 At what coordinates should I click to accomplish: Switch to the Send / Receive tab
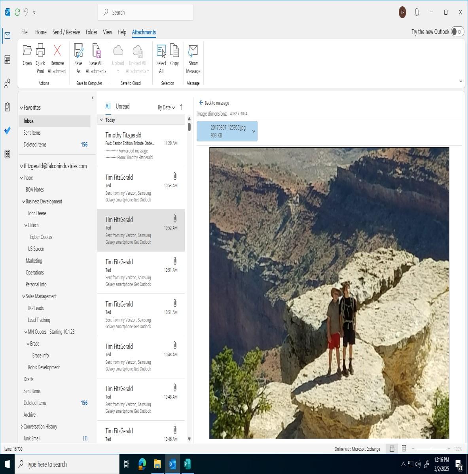(66, 32)
